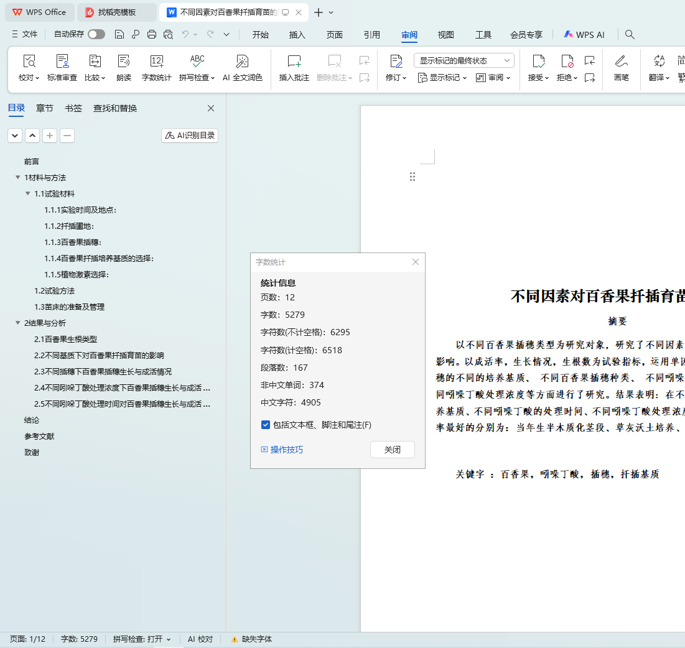Open the 插入 ribbon tab
Image resolution: width=685 pixels, height=648 pixels.
coord(297,35)
